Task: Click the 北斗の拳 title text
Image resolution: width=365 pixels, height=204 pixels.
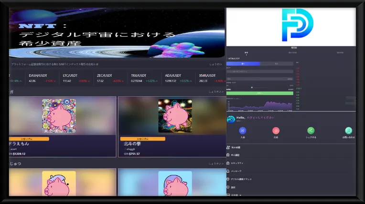Action: 132,144
